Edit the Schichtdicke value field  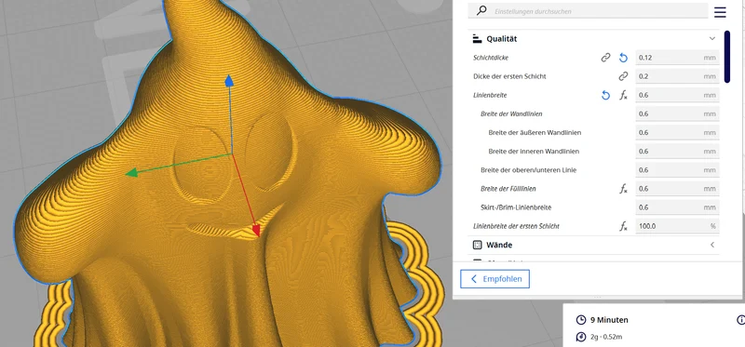tap(677, 58)
